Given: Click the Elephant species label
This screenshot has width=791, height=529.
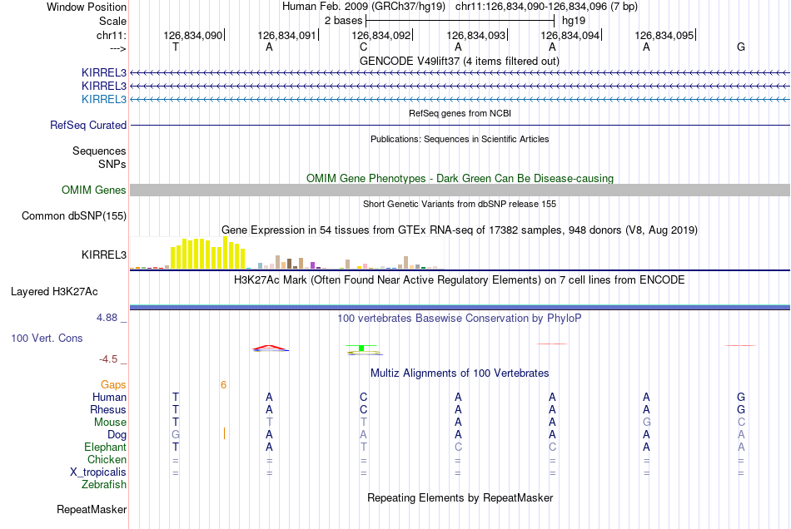Looking at the screenshot, I should coord(105,447).
